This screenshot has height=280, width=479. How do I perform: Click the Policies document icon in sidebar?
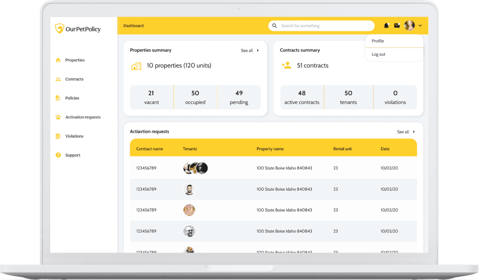pos(58,98)
